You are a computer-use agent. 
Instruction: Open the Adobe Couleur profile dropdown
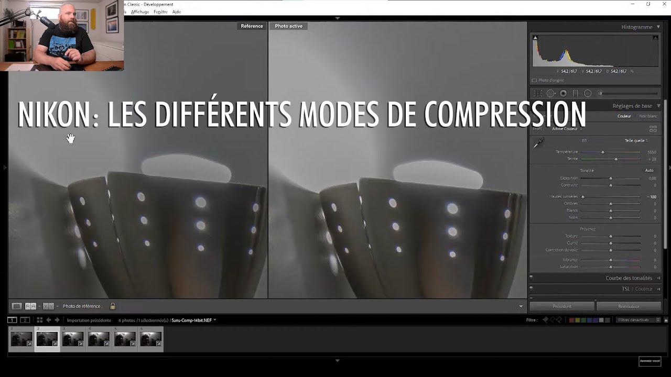(567, 129)
